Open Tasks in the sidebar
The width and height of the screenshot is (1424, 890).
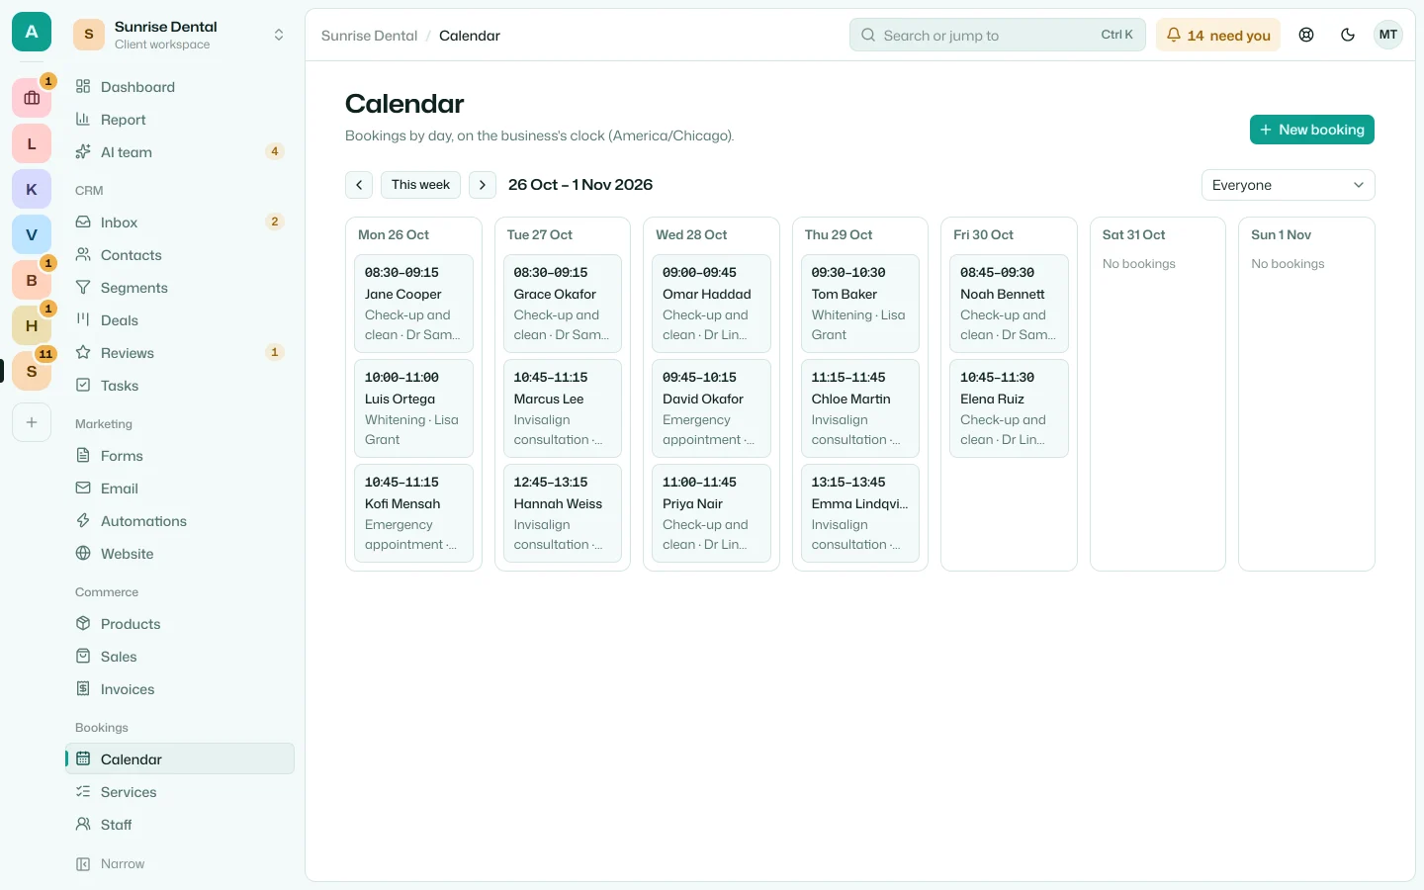click(180, 386)
